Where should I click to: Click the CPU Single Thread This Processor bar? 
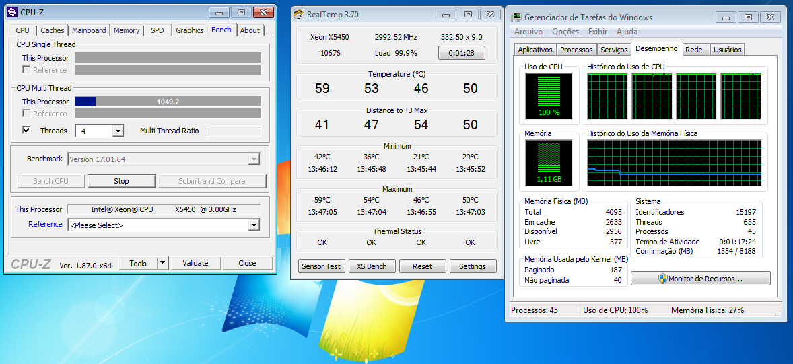click(x=168, y=58)
